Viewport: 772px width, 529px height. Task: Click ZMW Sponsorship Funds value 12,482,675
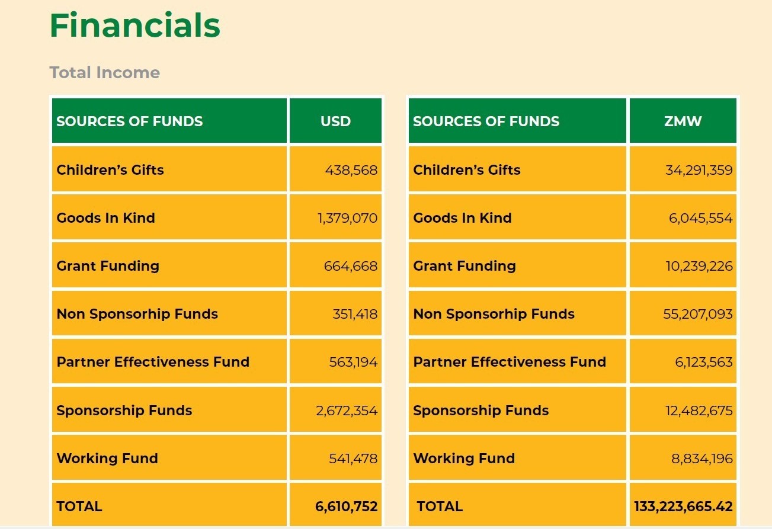click(x=699, y=411)
